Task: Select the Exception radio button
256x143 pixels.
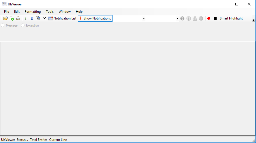Action: (x=30, y=25)
